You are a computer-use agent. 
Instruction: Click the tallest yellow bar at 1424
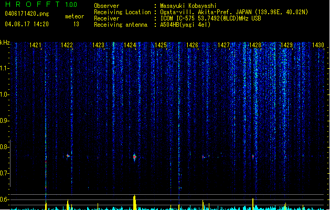(135, 203)
